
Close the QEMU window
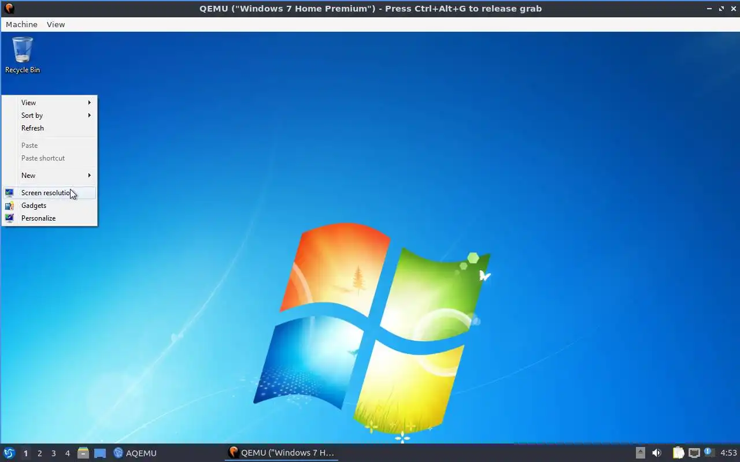tap(732, 9)
